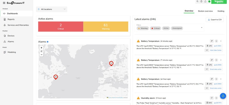The width and height of the screenshot is (229, 105).
Task: Open the All locations dropdown
Action: click(x=52, y=9)
